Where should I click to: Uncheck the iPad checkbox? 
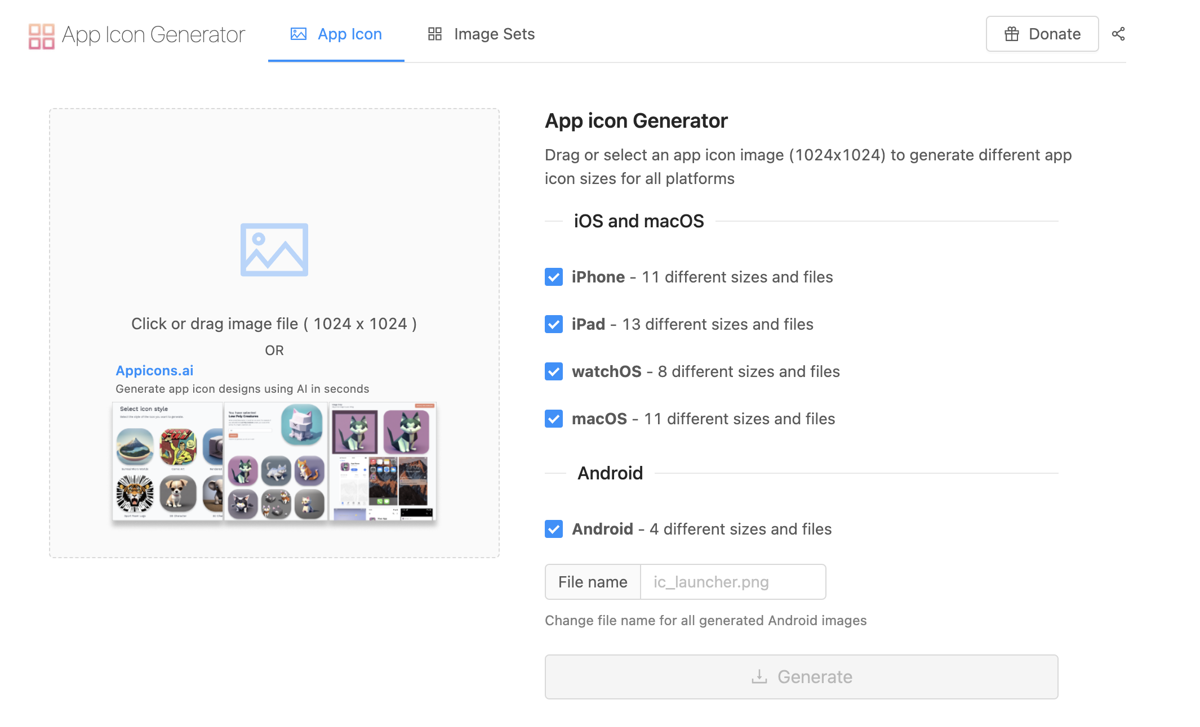(554, 324)
